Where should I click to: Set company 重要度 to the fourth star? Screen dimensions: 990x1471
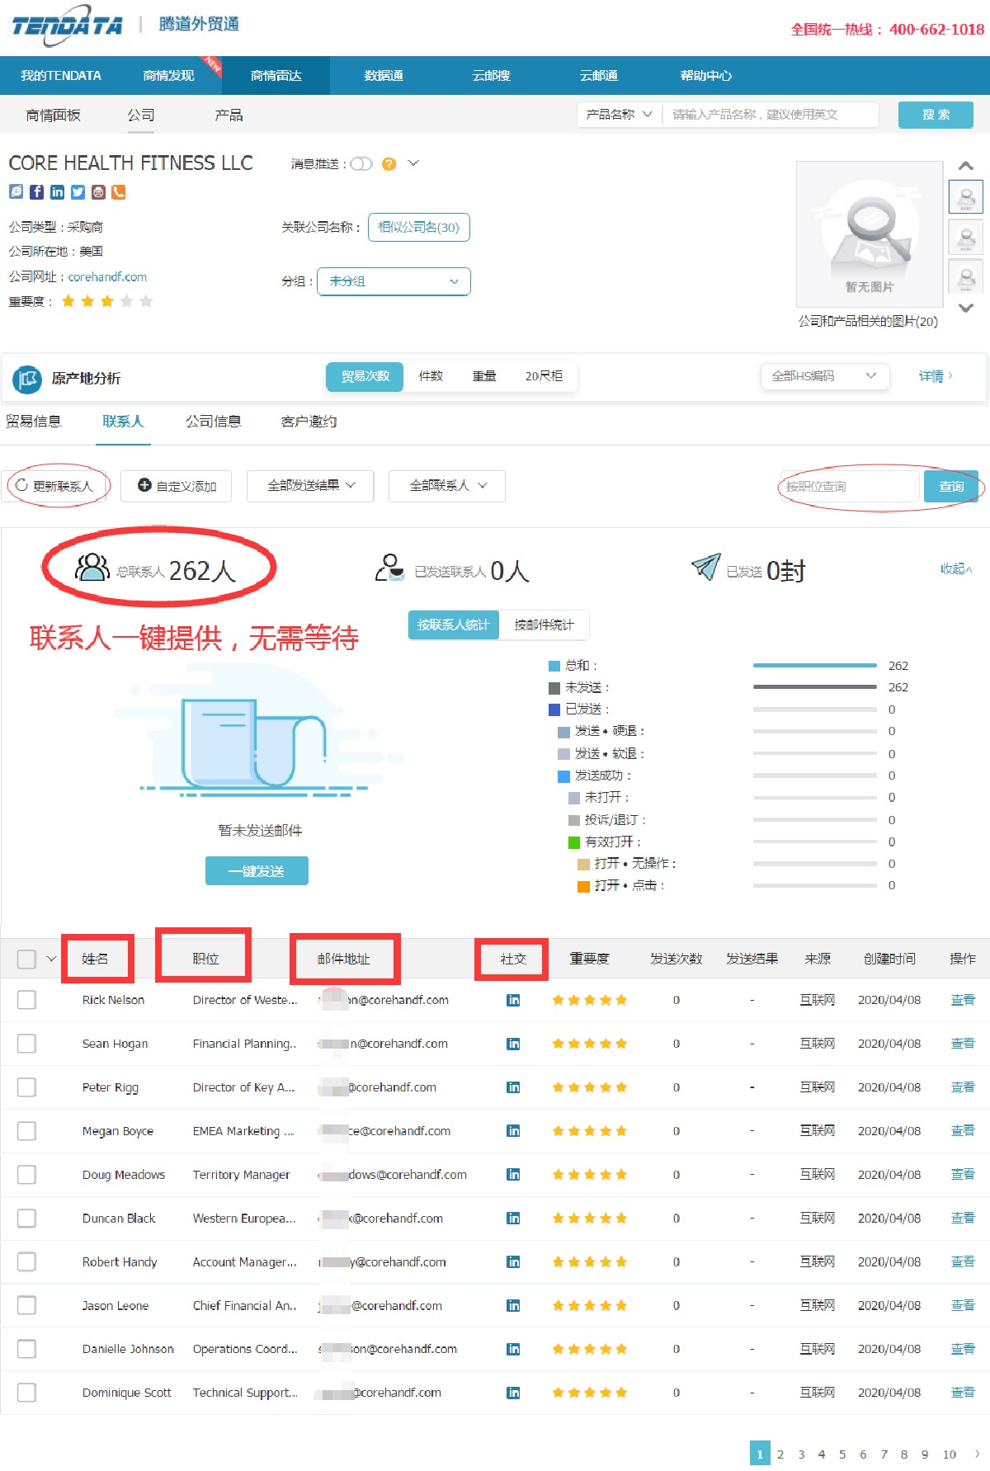point(126,302)
